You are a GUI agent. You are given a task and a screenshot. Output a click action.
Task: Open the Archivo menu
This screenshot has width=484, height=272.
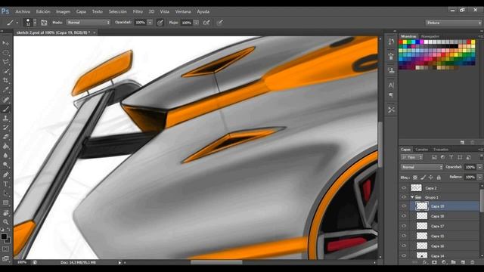coord(23,11)
